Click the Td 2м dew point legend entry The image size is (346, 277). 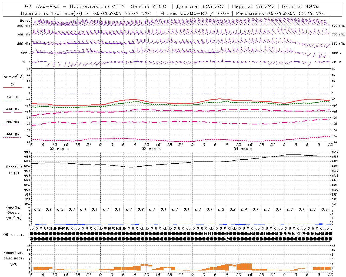tap(12, 97)
